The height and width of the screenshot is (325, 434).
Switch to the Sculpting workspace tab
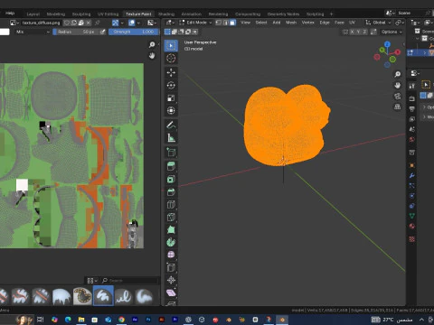pos(81,14)
